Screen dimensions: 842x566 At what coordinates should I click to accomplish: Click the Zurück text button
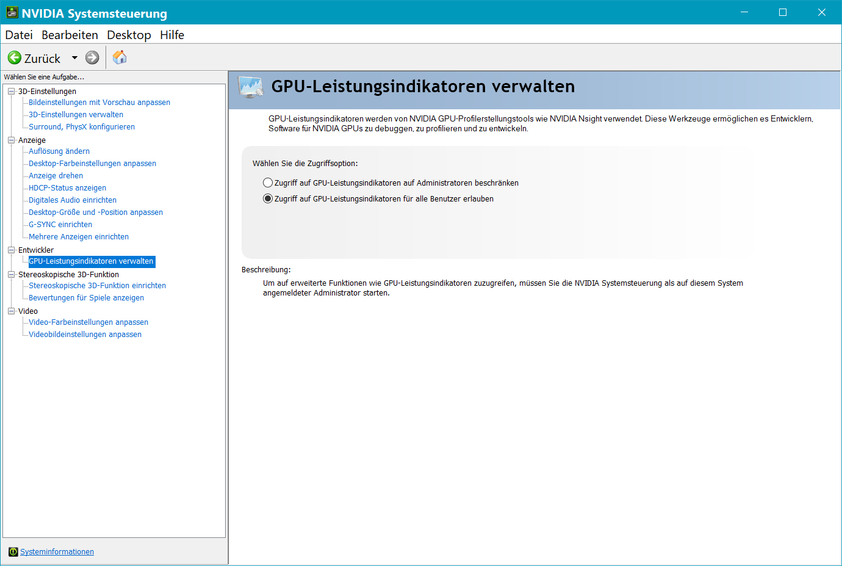click(x=42, y=59)
